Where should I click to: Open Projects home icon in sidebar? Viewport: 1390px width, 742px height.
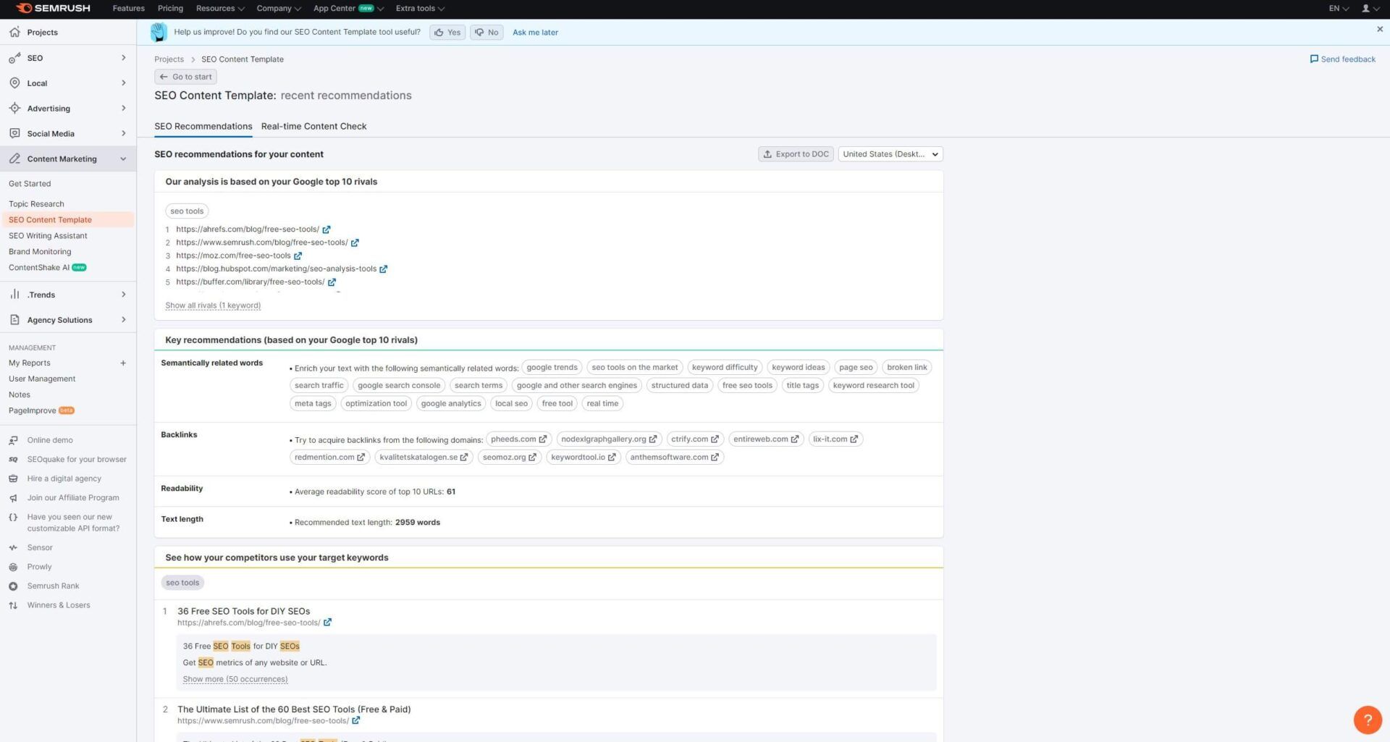click(x=14, y=32)
